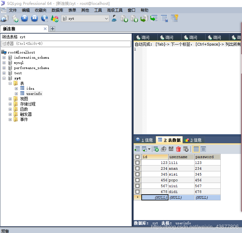Open the 文件 menu

point(13,10)
